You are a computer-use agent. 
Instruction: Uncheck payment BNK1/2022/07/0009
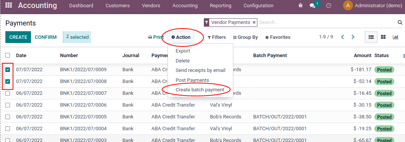[x=8, y=70]
